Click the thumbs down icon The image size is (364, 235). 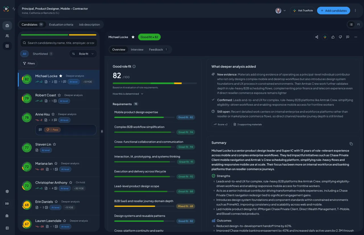click(x=340, y=37)
